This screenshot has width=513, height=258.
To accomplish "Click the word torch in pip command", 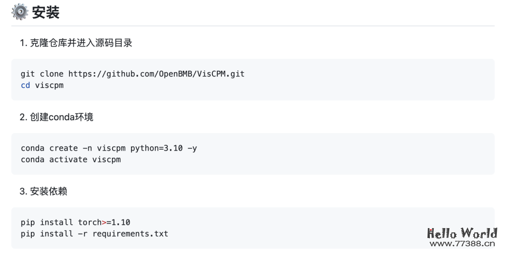I will click(90, 222).
